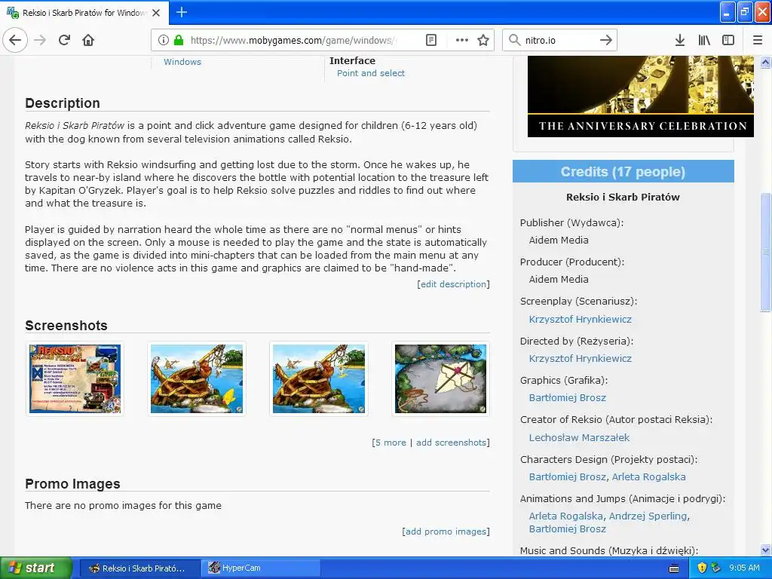Click the Anniversary Celebration ad banner
772x579 pixels.
coord(640,96)
